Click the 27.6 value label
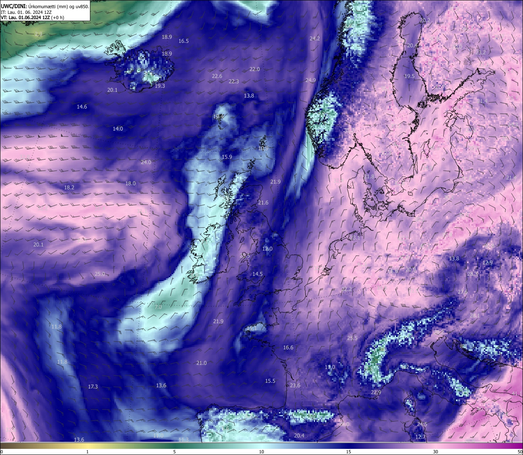Viewport: 523px width, 455px height. pos(462,292)
